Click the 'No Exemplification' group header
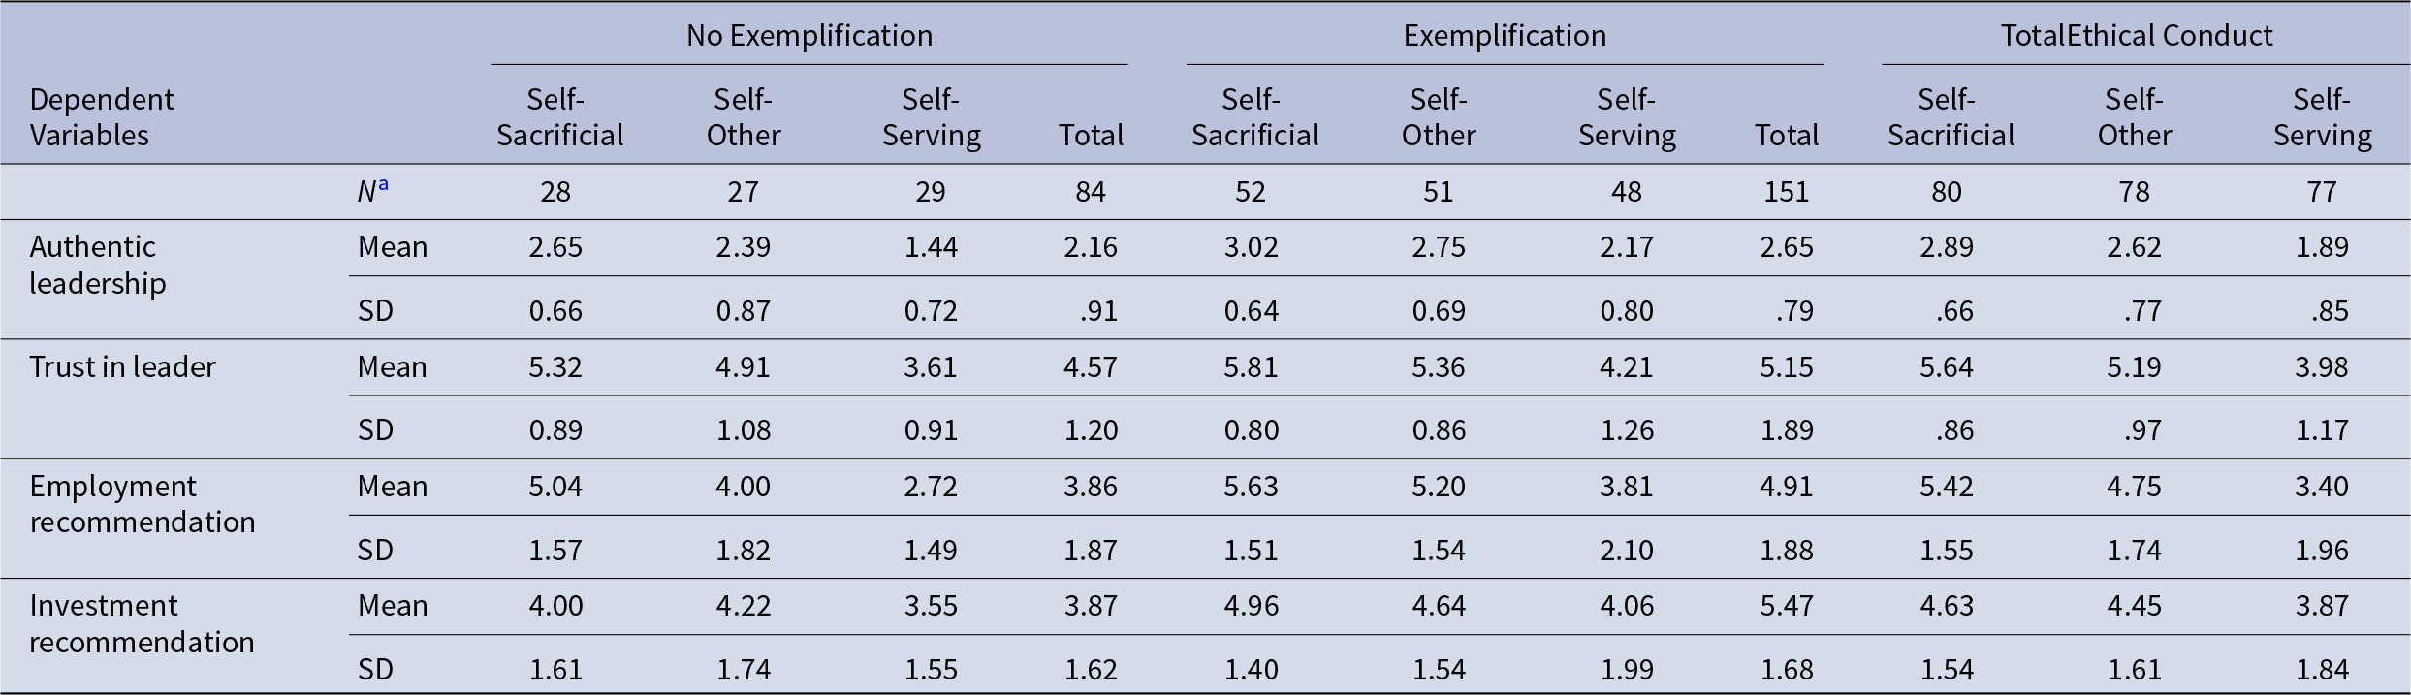 (x=809, y=36)
